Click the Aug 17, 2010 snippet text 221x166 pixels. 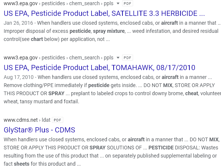click(19, 77)
